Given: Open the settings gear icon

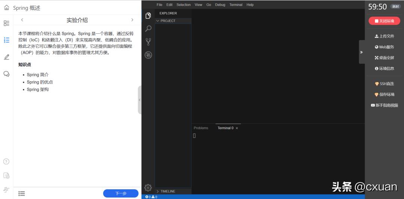Looking at the screenshot, I should [x=148, y=188].
